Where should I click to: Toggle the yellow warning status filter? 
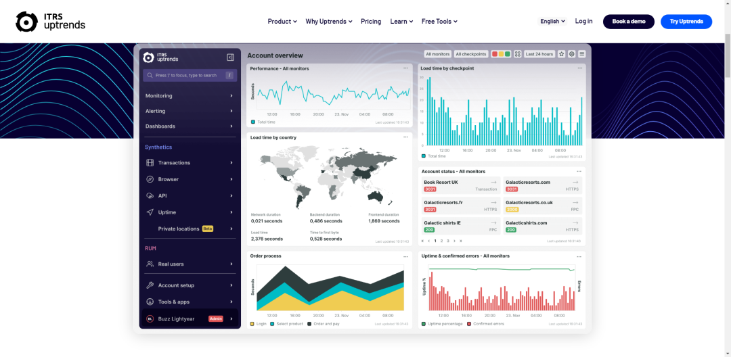[501, 54]
